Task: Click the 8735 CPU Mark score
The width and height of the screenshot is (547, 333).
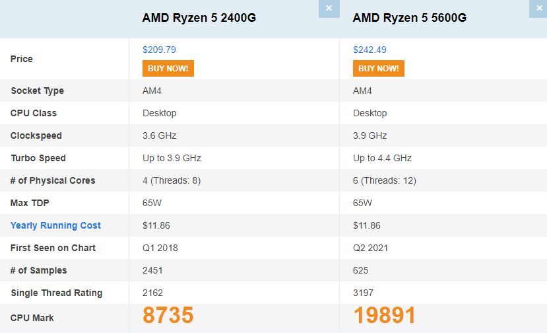Action: pyautogui.click(x=168, y=316)
